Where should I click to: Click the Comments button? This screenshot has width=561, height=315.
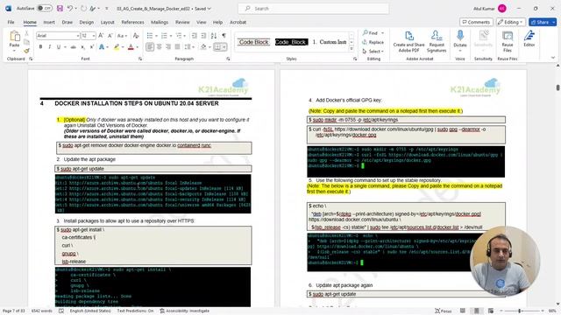tap(476, 22)
